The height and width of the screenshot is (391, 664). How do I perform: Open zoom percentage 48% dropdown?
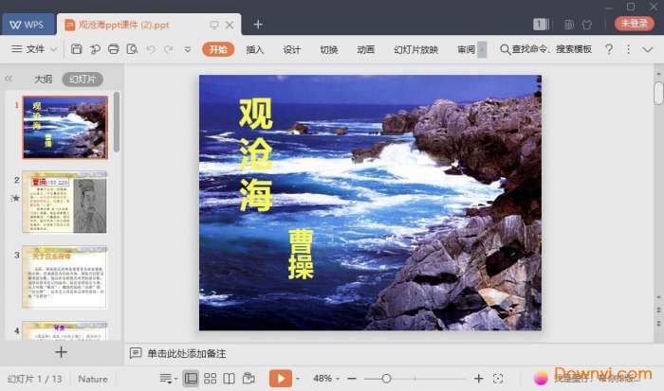(x=327, y=379)
